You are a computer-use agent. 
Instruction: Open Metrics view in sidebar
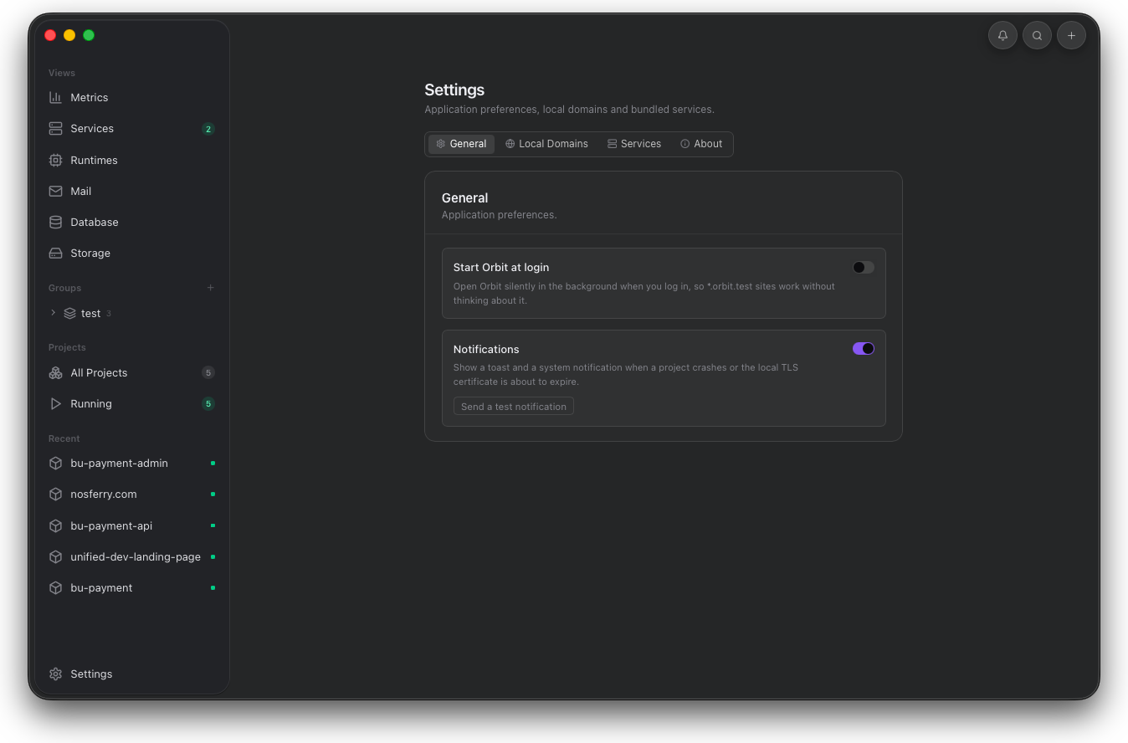pos(90,97)
